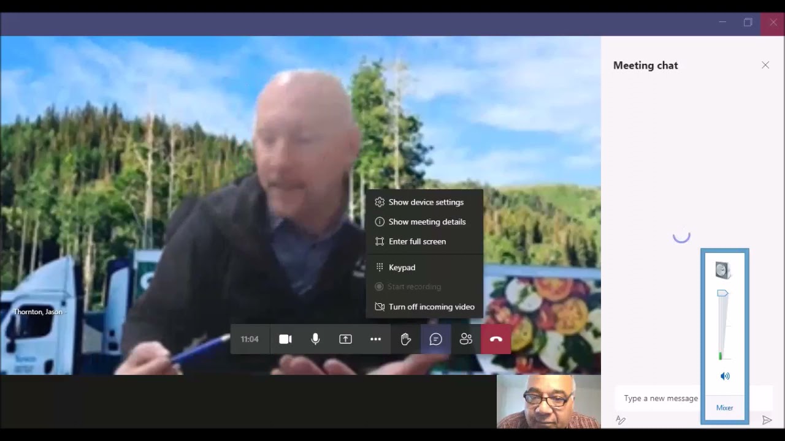Choose Enter full screen option

click(417, 241)
